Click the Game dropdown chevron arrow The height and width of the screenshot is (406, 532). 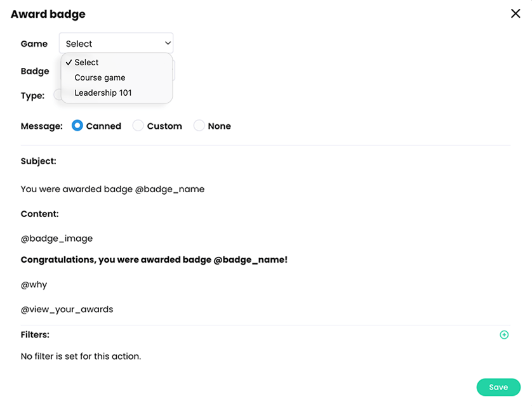tap(168, 43)
